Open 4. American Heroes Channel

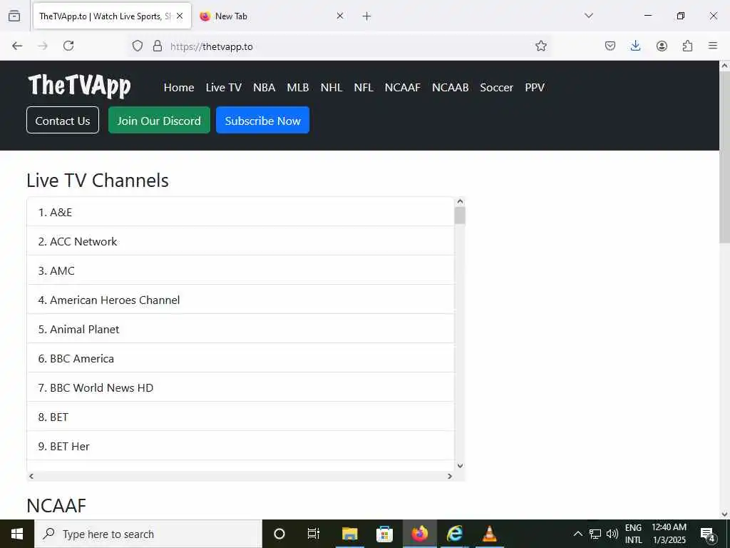click(x=241, y=300)
